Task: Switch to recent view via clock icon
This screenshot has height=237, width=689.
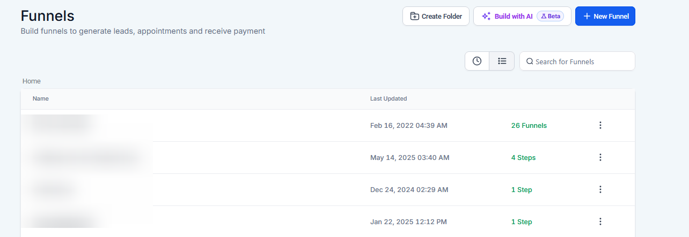Action: pyautogui.click(x=477, y=61)
